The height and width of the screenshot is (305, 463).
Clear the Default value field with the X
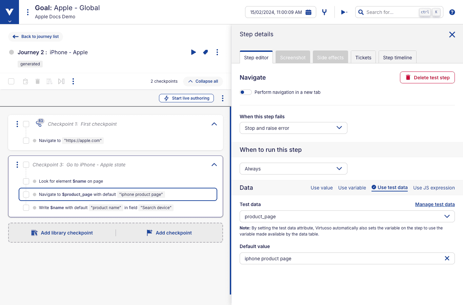(x=447, y=258)
